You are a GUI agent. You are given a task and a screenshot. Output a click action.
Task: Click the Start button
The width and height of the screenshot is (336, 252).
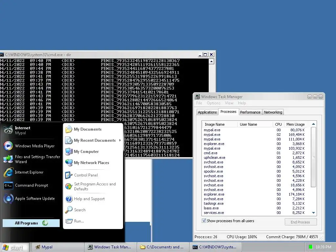(x=14, y=247)
